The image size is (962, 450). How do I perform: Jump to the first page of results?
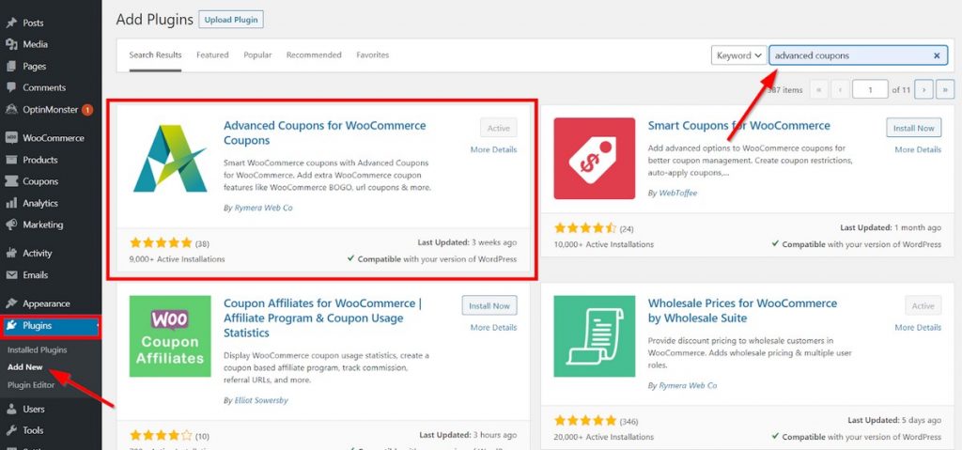pyautogui.click(x=818, y=89)
